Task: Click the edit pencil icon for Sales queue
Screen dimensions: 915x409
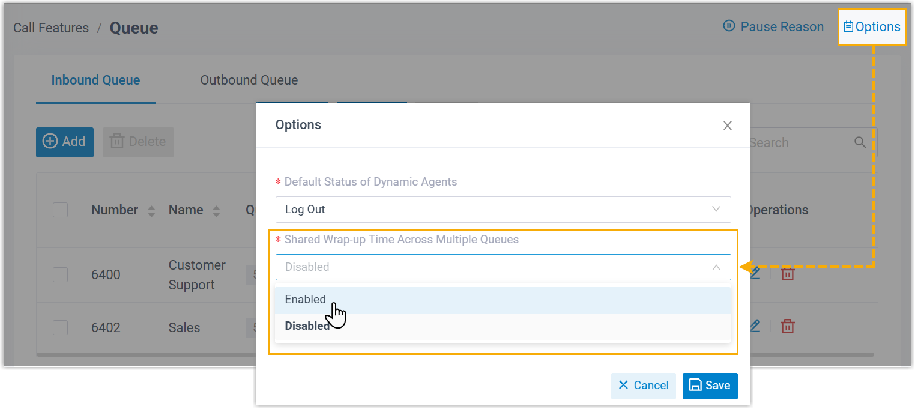Action: (x=755, y=326)
